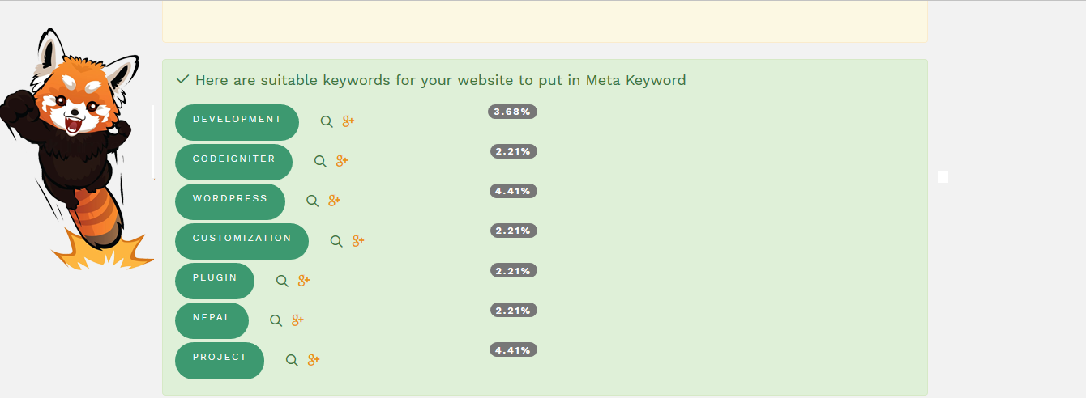Click the magnifier icon next to NEPAL
Viewport: 1086px width, 398px height.
[276, 320]
